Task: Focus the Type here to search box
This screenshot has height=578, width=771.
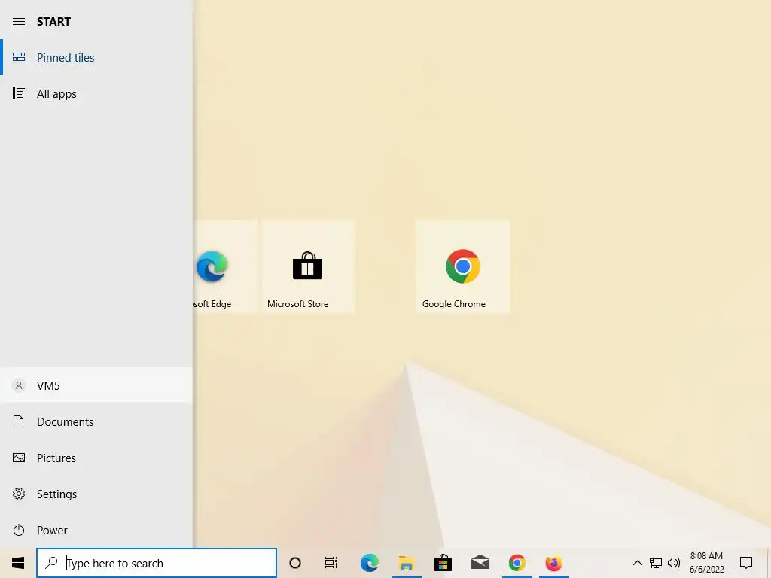Action: point(157,563)
